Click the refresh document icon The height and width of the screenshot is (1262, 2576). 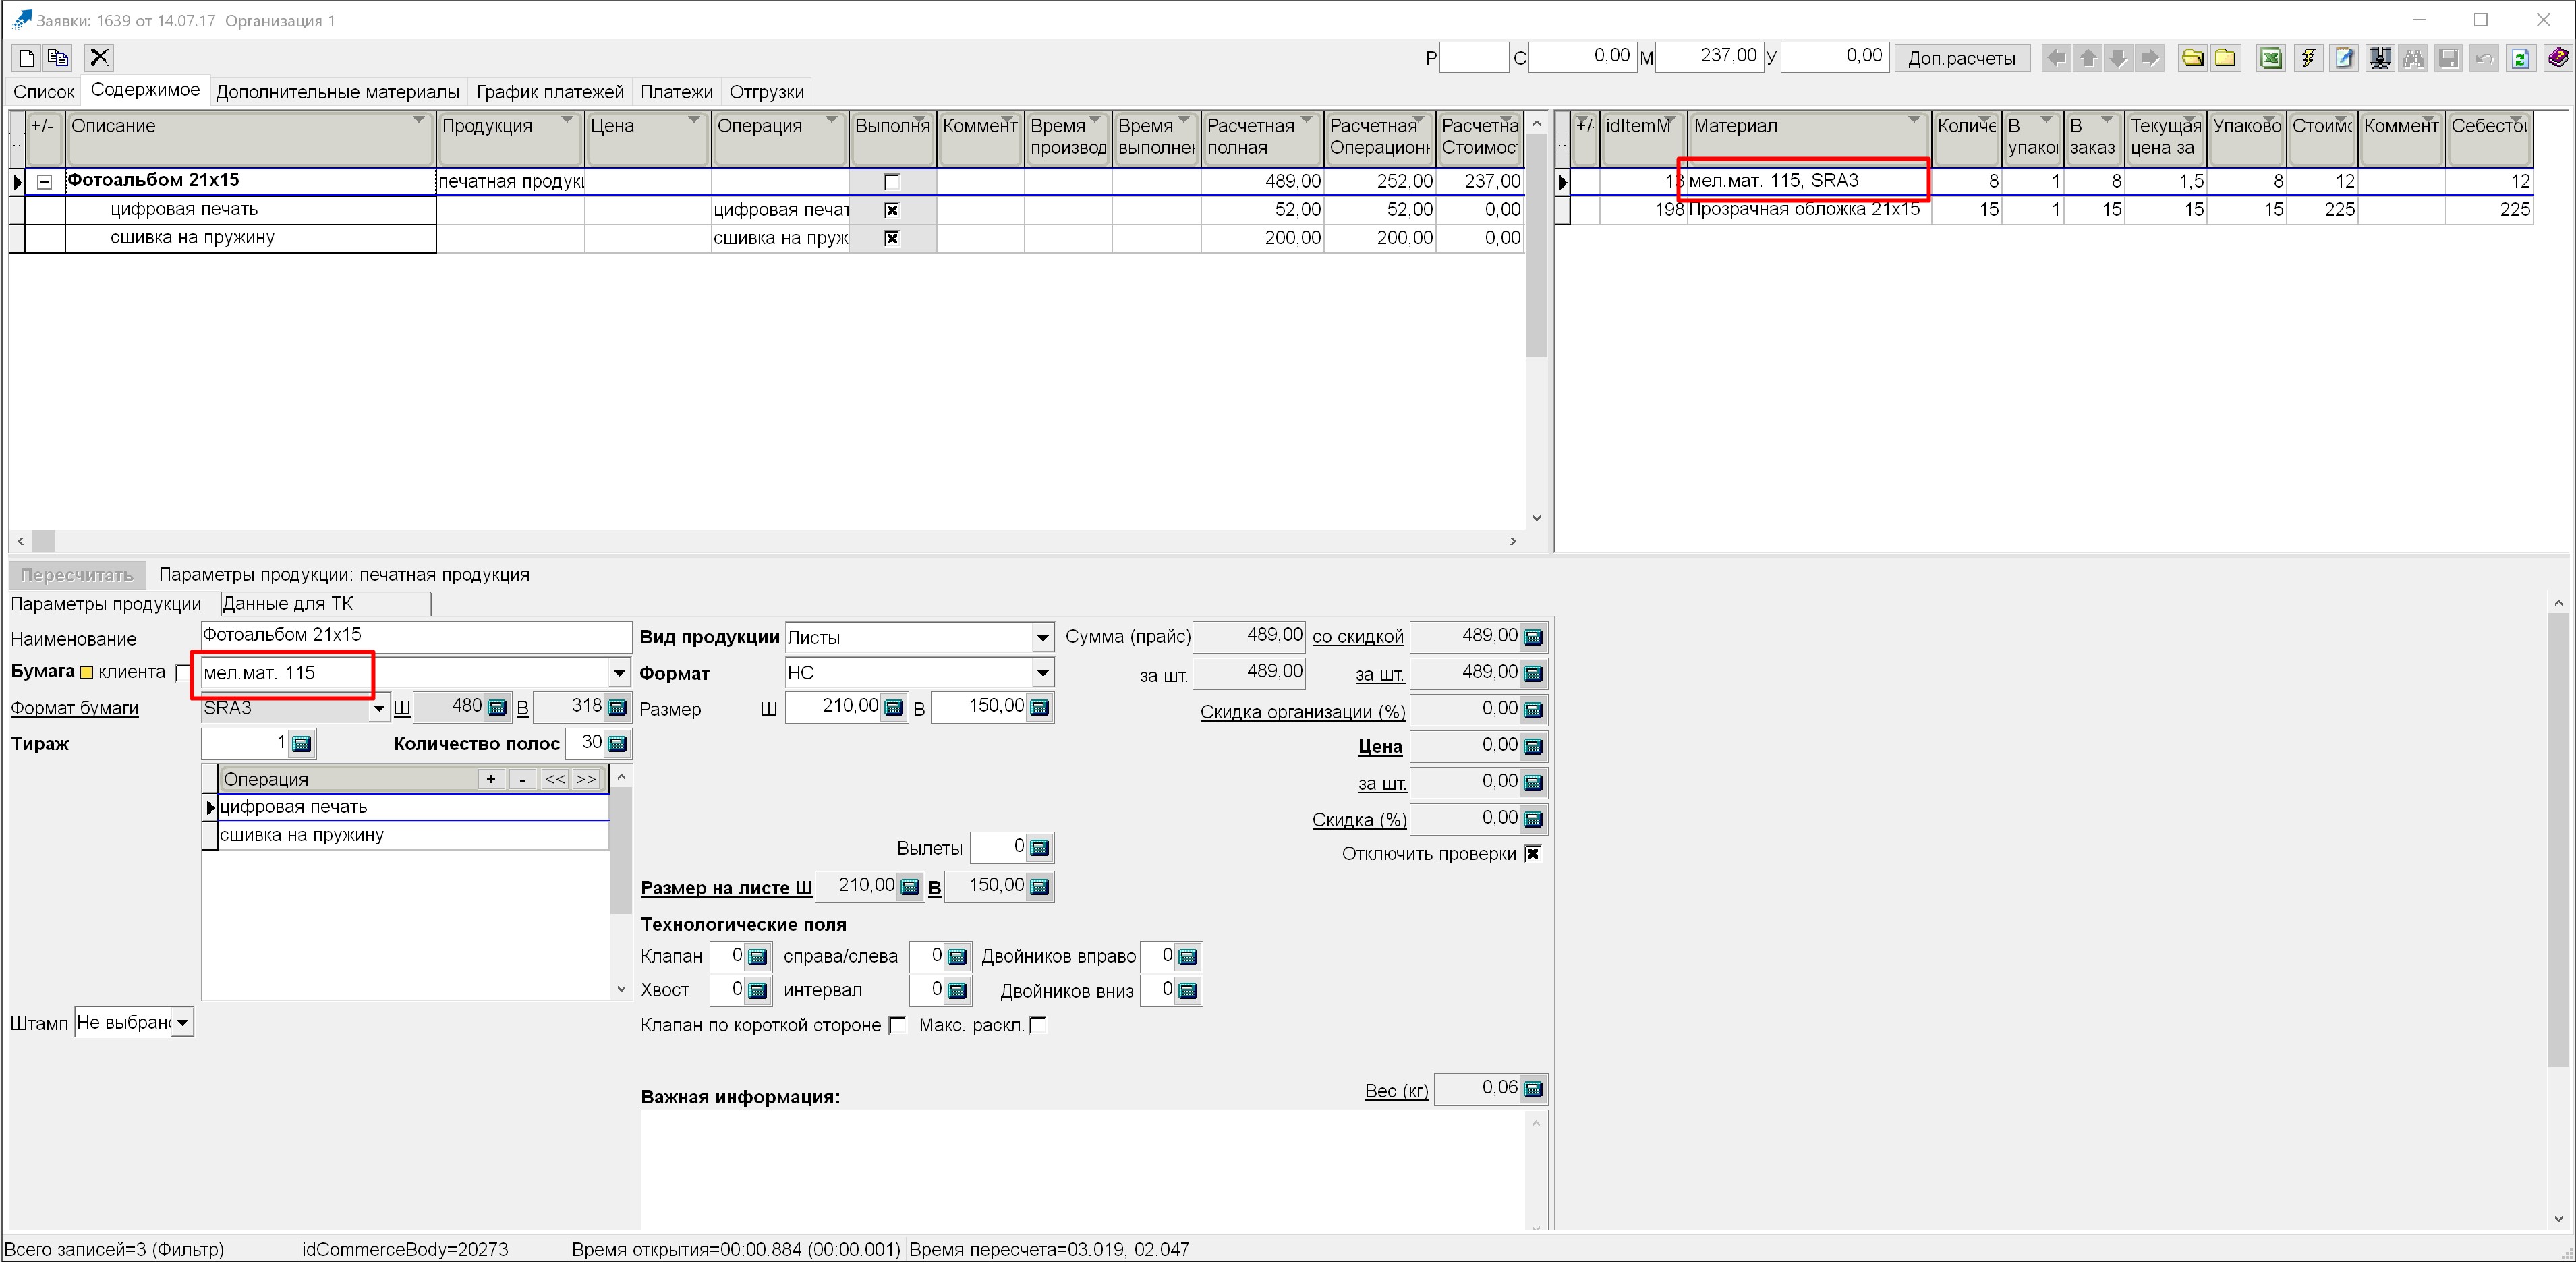[2520, 58]
